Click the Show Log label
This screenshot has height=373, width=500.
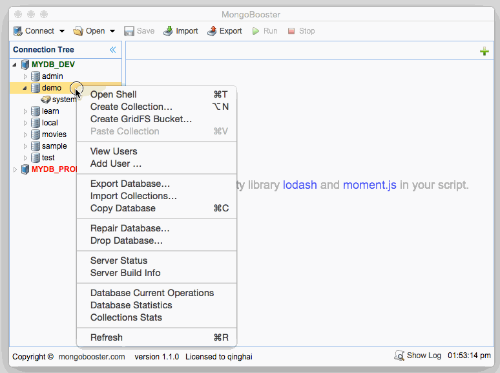point(424,356)
